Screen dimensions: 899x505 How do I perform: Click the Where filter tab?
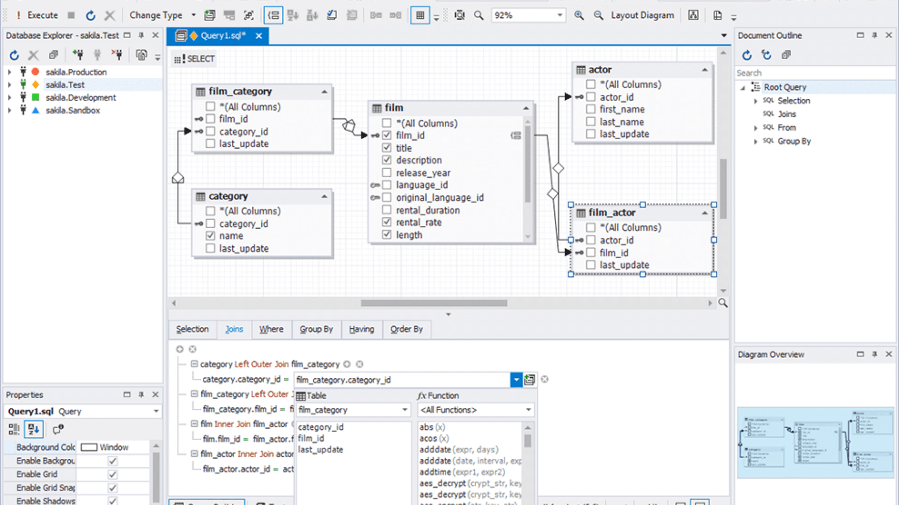[x=271, y=329]
